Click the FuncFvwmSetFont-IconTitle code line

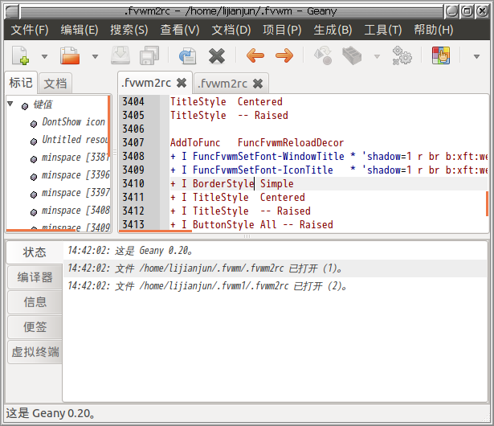point(329,170)
